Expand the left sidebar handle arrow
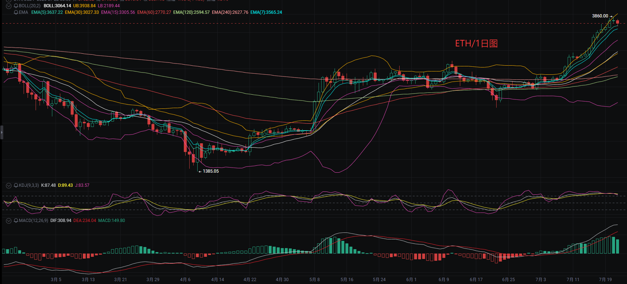This screenshot has height=284, width=627. 1,133
